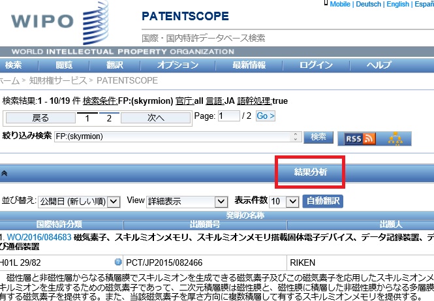Click the 国際特許分類 column header
434x301 pixels.
coord(59,225)
